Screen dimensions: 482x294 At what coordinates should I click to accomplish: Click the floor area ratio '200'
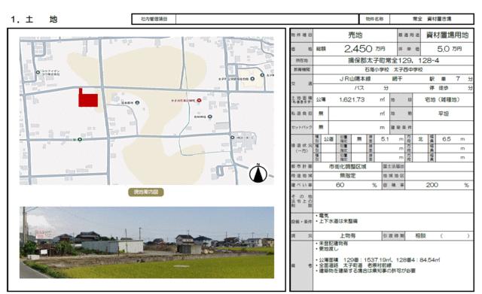click(x=432, y=185)
